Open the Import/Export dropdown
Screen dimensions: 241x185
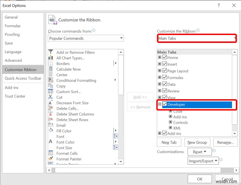pyautogui.click(x=203, y=161)
